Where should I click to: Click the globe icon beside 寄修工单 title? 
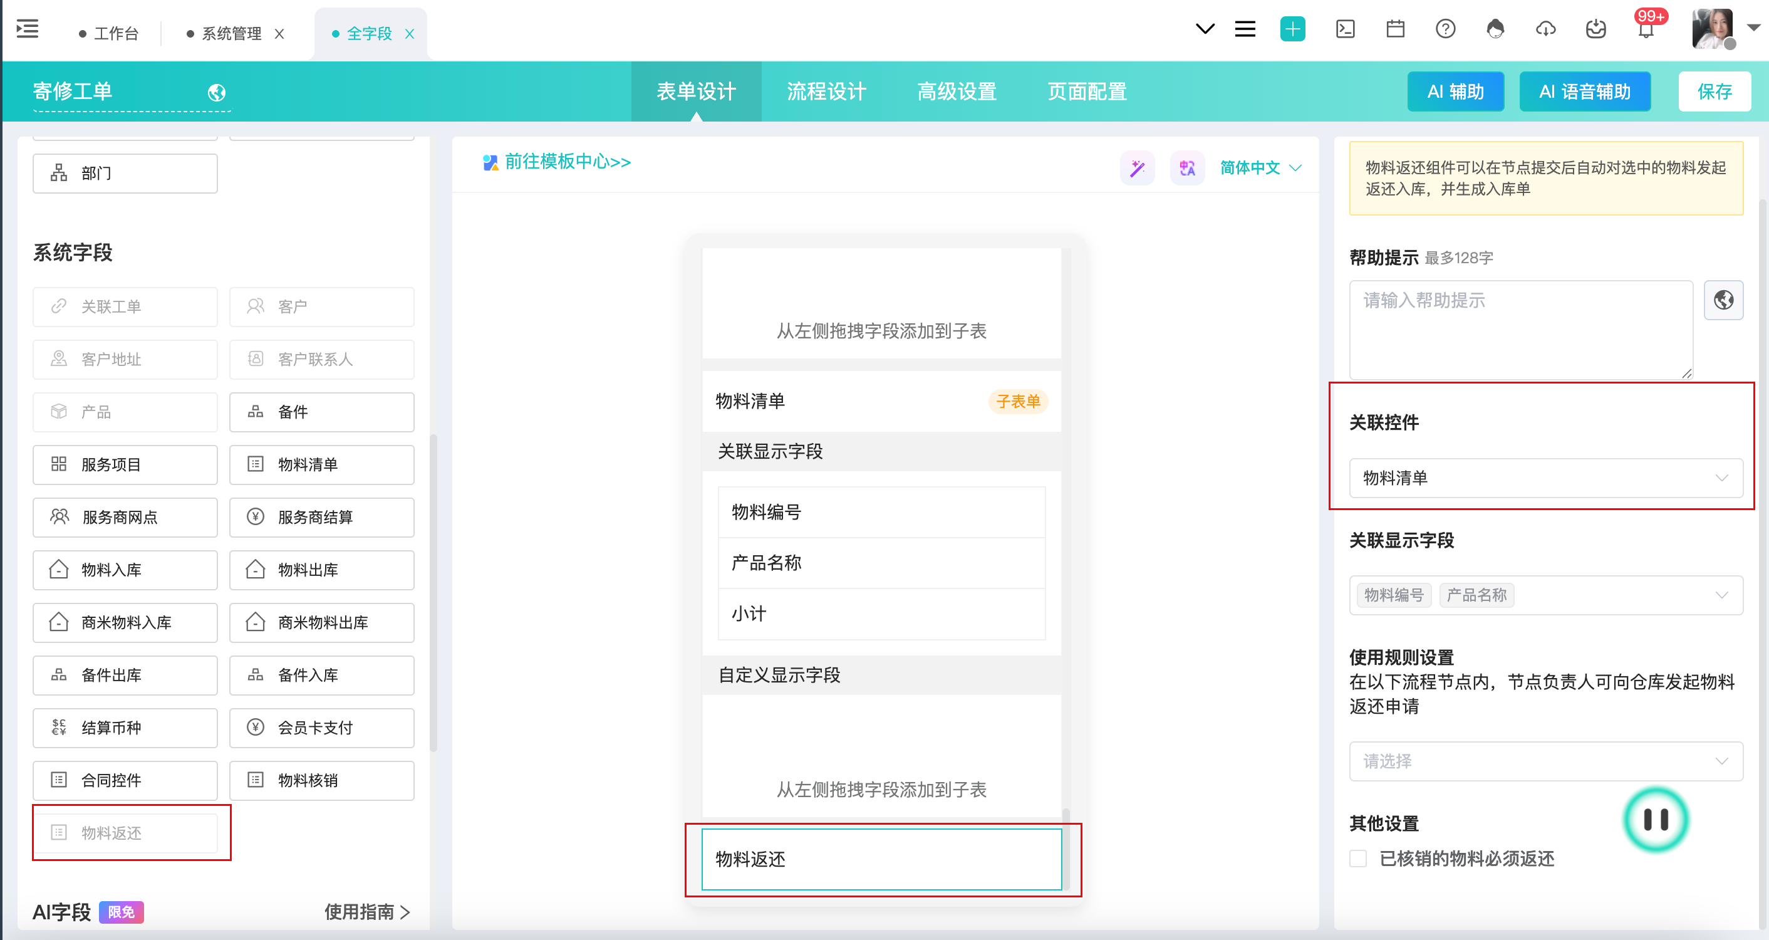click(216, 92)
